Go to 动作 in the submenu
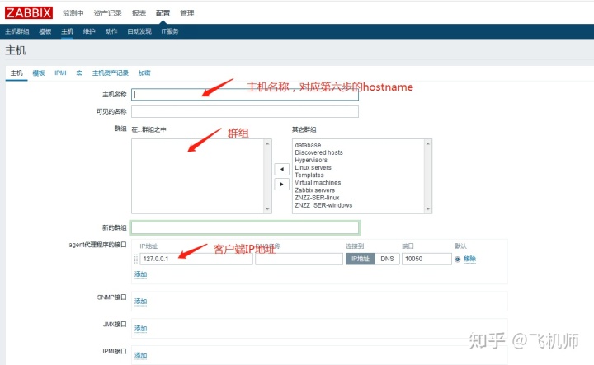This screenshot has height=365, width=594. (x=111, y=31)
